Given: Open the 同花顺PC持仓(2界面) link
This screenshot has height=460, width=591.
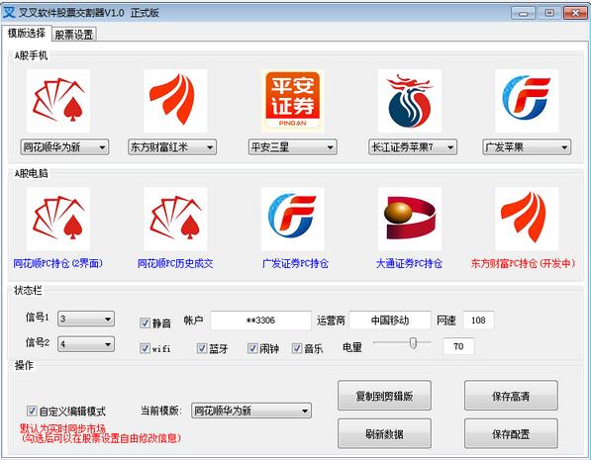Looking at the screenshot, I should (x=58, y=263).
